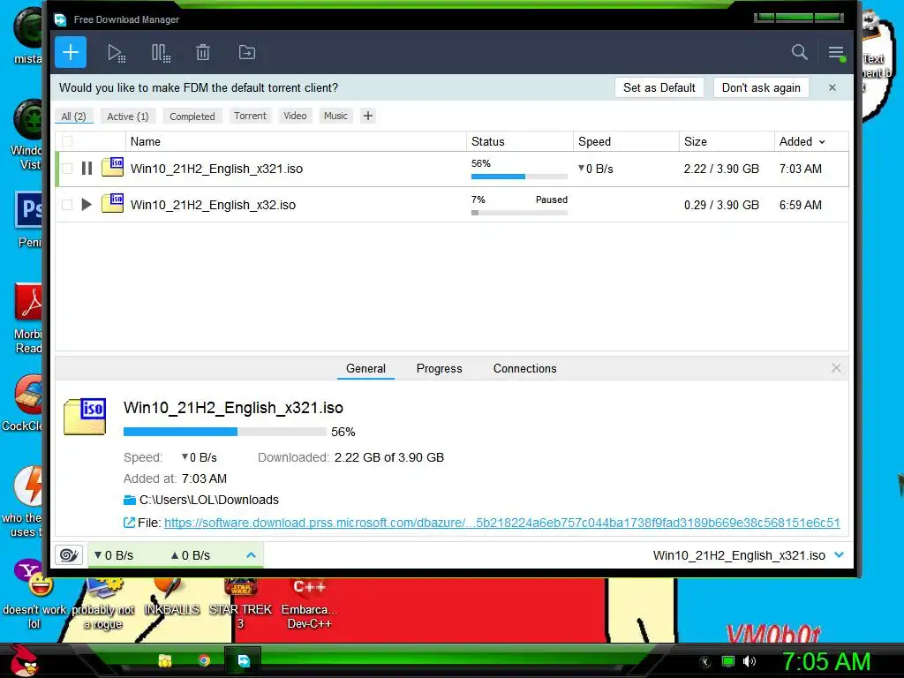Click ISO file icon of x32.iso row
Image resolution: width=904 pixels, height=678 pixels.
112,203
